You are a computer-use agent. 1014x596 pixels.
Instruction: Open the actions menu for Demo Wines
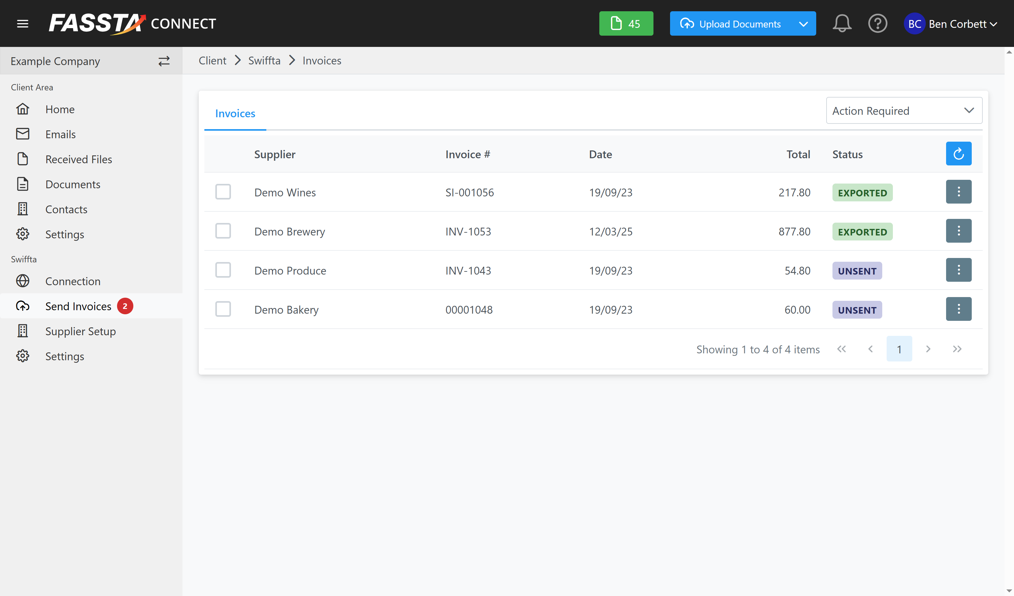pos(959,192)
